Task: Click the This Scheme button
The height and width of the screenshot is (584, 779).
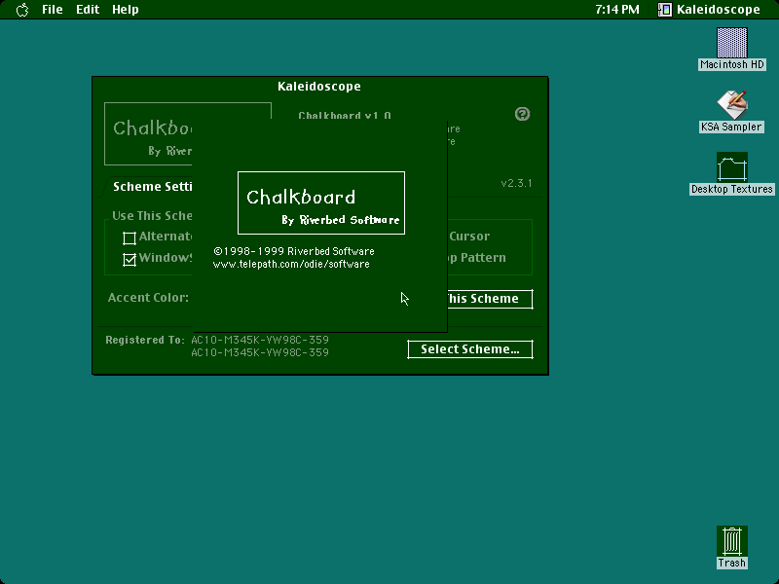Action: point(490,299)
